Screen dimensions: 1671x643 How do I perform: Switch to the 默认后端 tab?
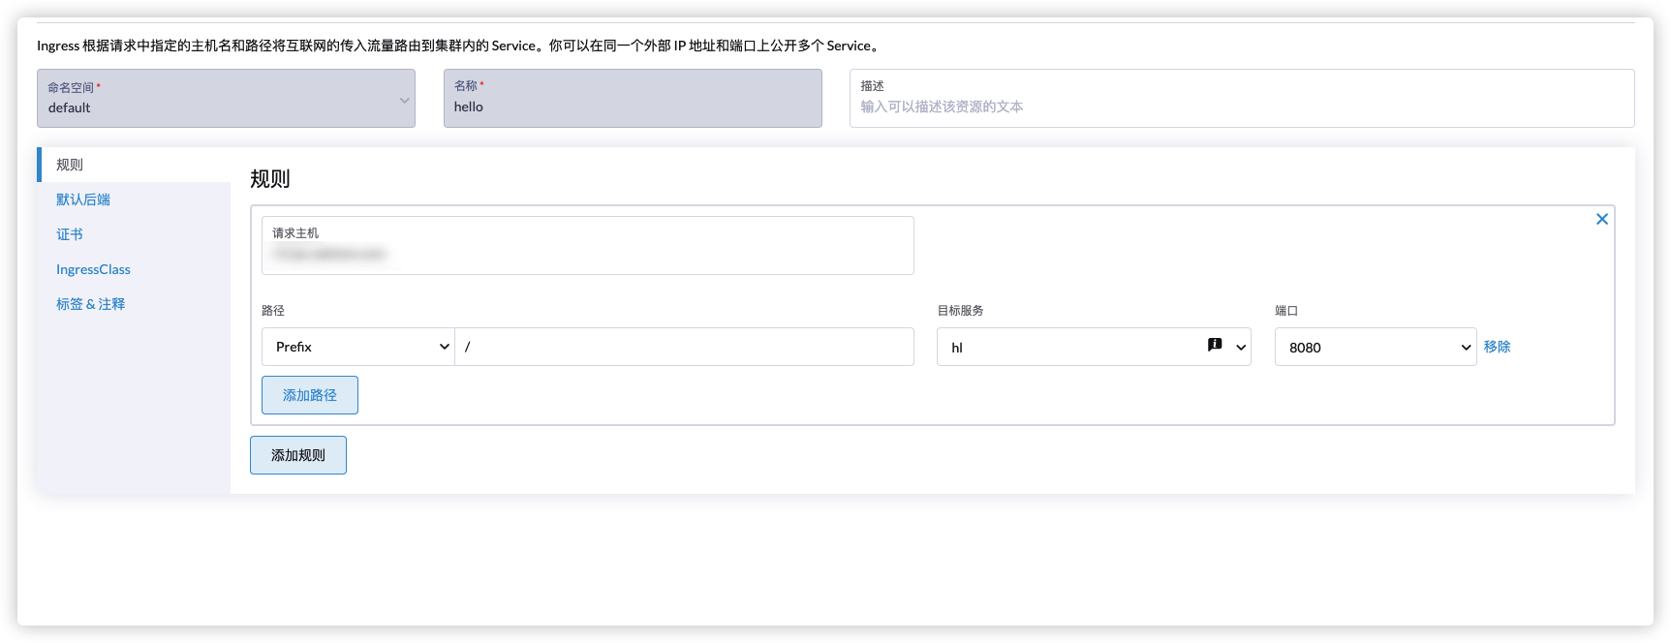click(83, 199)
